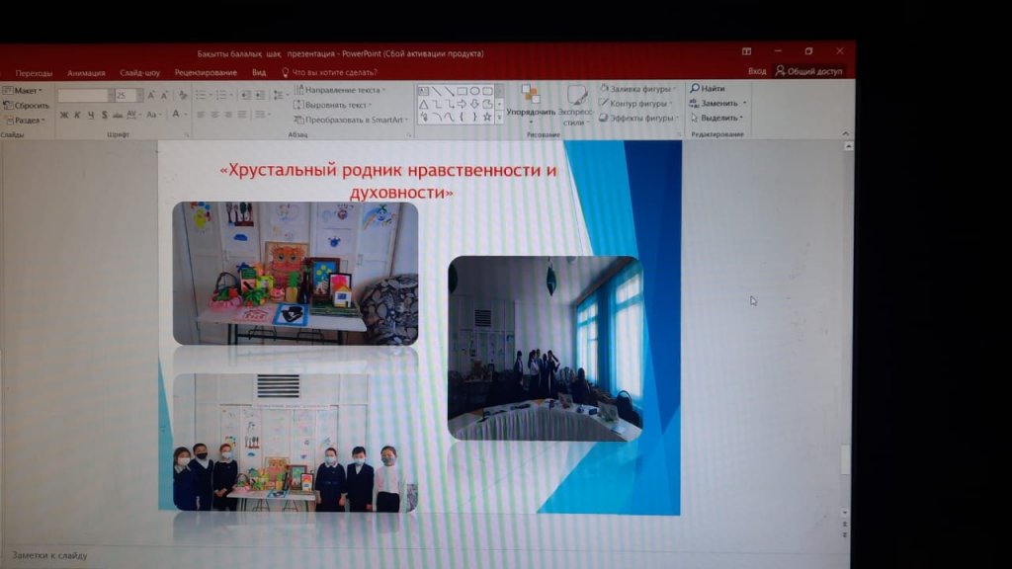The height and width of the screenshot is (569, 1012).
Task: Click the Заменить replace button
Action: pyautogui.click(x=717, y=103)
